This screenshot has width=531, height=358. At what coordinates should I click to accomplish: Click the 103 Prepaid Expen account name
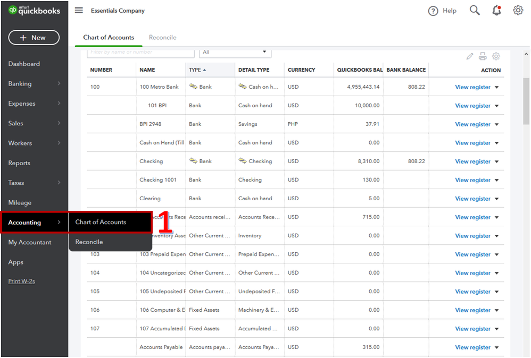point(163,254)
